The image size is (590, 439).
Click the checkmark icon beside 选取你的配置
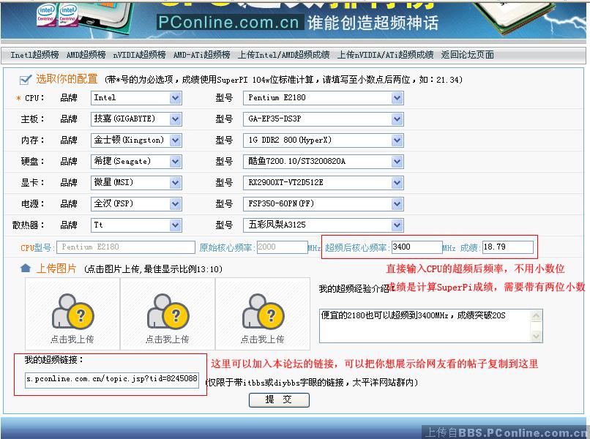tap(25, 79)
